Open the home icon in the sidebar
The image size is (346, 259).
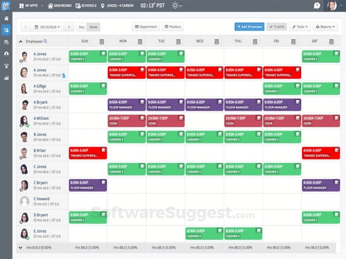[x=6, y=18]
